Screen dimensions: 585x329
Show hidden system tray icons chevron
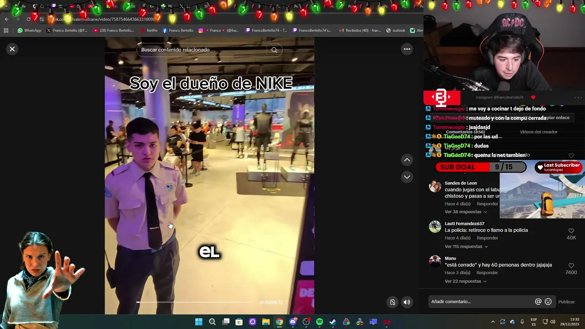click(493, 322)
